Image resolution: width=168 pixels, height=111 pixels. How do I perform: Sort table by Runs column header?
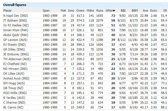tap(100, 11)
